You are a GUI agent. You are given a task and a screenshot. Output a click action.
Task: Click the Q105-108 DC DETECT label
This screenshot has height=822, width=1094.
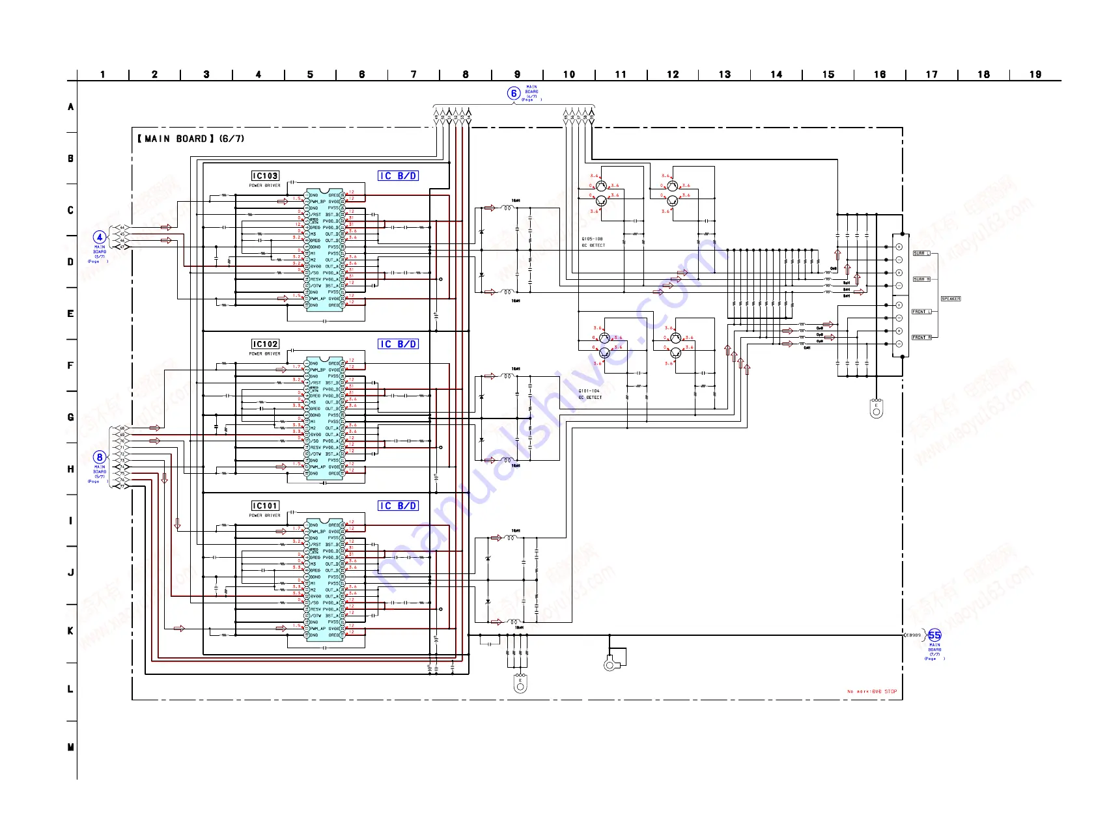[x=593, y=242]
